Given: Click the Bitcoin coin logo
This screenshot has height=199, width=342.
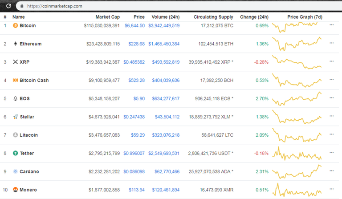Looking at the screenshot, I should point(15,25).
